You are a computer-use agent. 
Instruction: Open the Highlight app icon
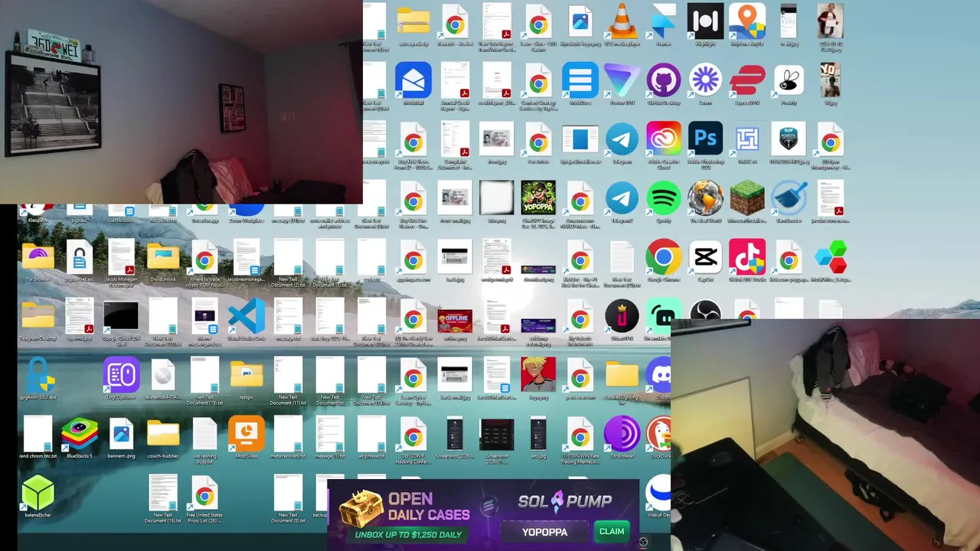coord(705,21)
